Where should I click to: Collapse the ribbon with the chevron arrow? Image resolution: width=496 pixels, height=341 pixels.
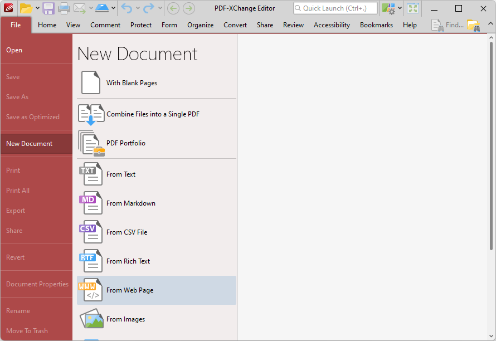tap(490, 23)
